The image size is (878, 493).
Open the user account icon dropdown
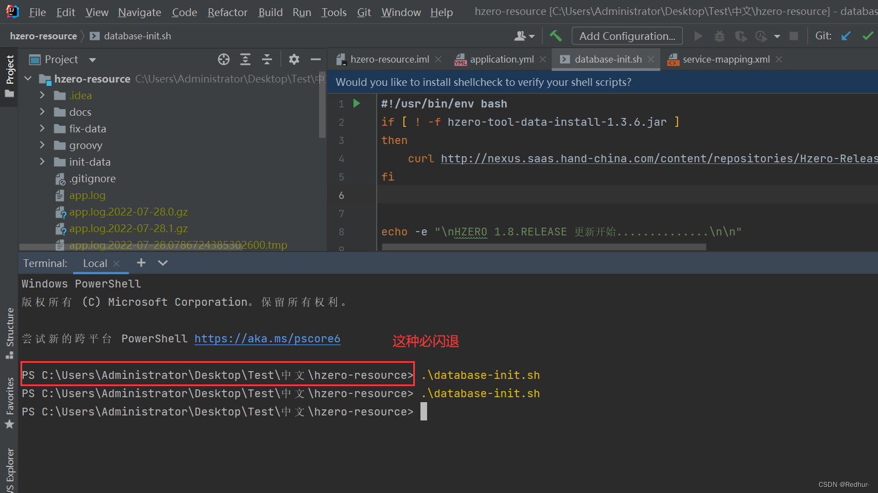coord(524,36)
